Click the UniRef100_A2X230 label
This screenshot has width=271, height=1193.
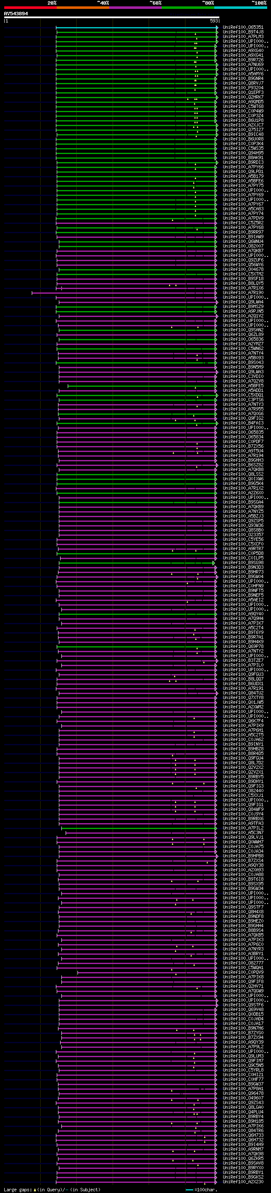click(x=243, y=1182)
